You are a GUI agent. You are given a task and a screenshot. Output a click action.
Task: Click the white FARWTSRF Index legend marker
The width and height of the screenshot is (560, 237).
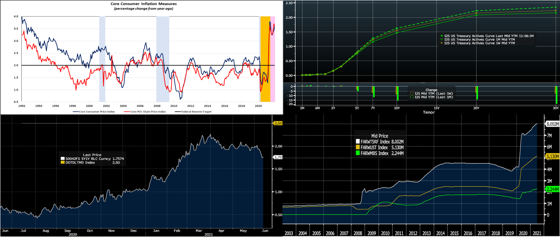pyautogui.click(x=357, y=142)
